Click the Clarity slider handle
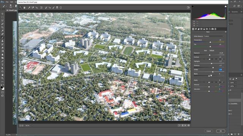The height and width of the screenshot is (136, 243). pyautogui.click(x=209, y=82)
